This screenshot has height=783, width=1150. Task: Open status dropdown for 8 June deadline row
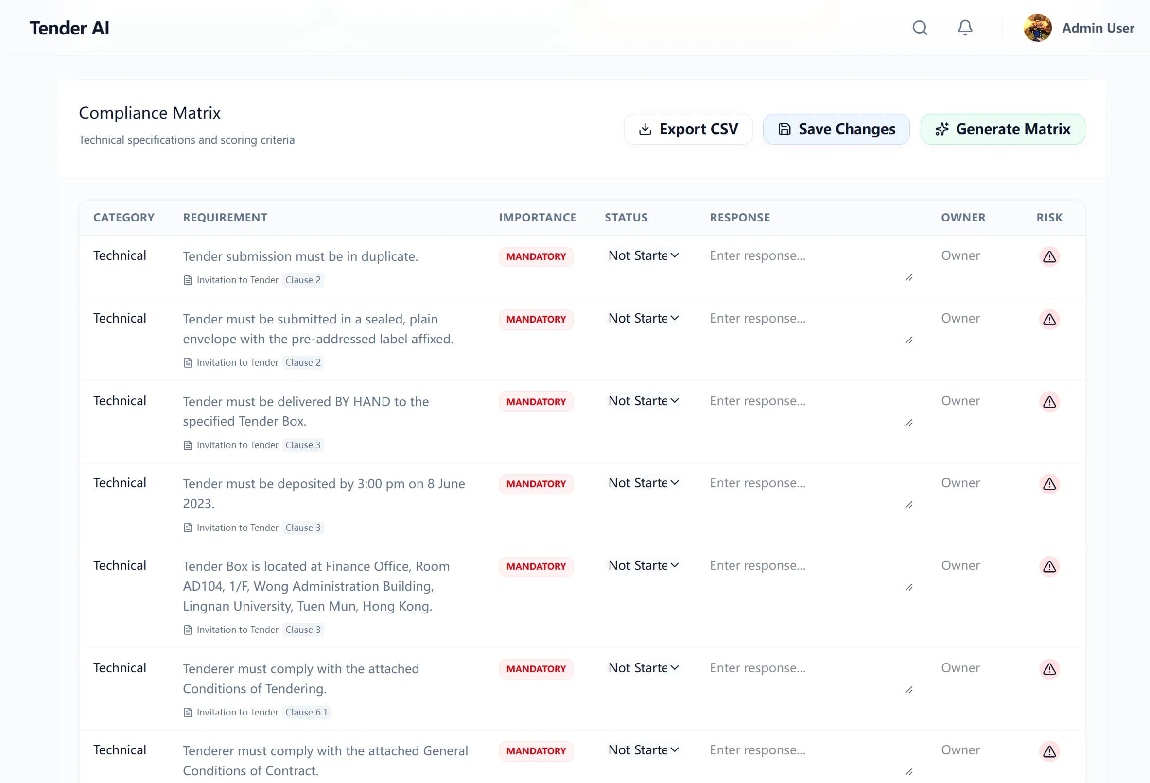point(643,483)
